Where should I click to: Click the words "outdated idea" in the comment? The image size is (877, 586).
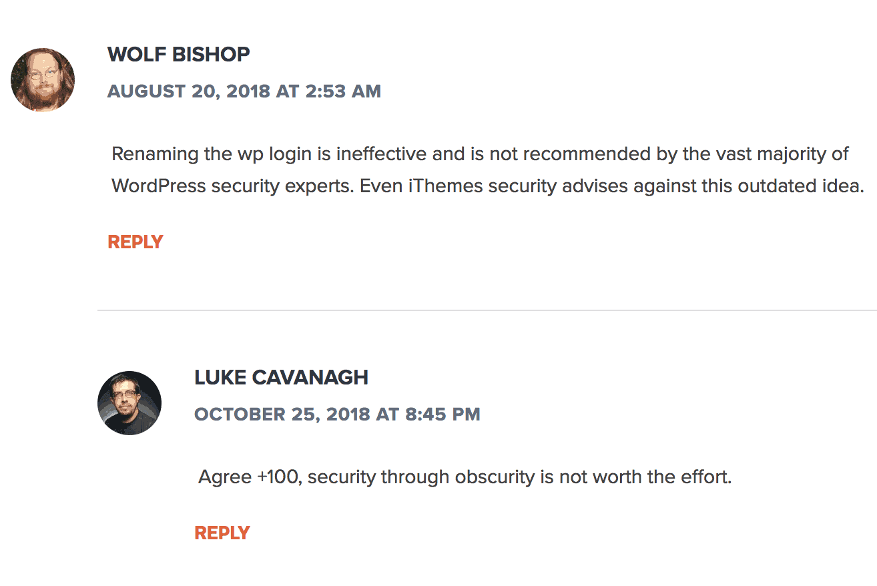click(800, 186)
